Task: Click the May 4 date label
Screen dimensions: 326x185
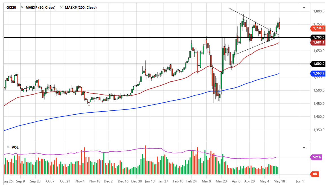Action: coord(264,181)
